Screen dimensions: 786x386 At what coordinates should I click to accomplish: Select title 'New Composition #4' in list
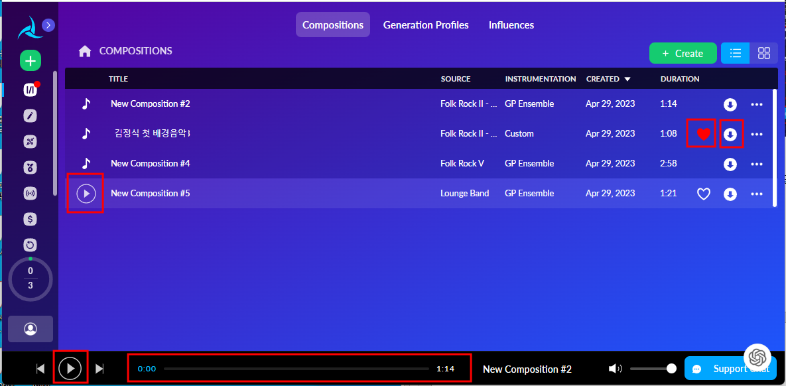tap(151, 163)
